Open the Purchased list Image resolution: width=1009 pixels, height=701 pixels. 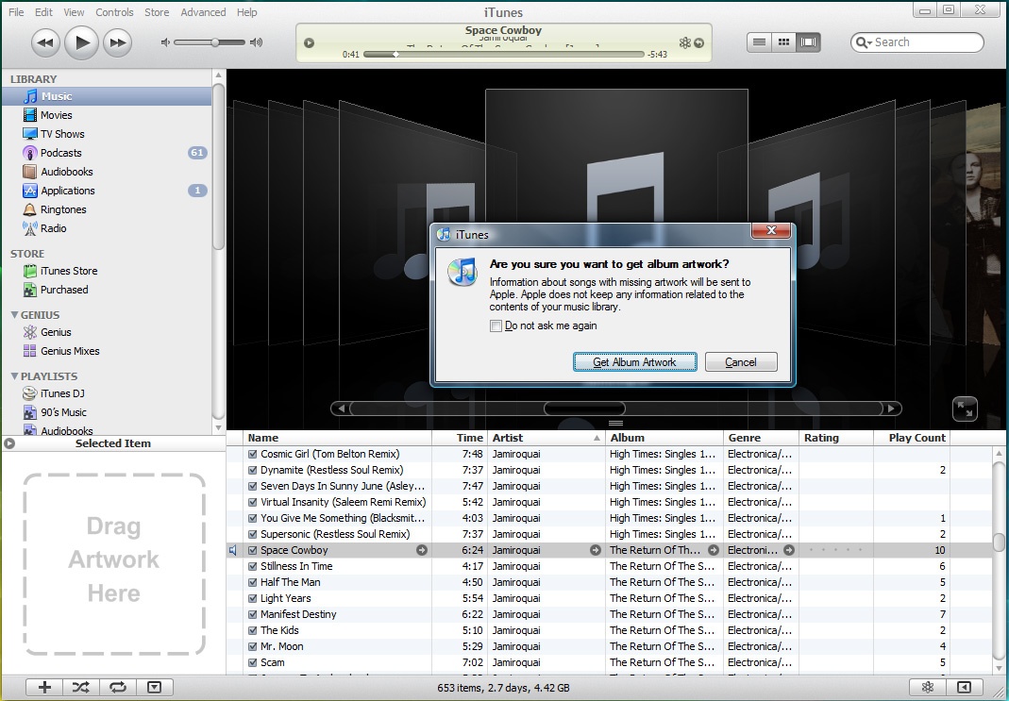tap(107, 290)
